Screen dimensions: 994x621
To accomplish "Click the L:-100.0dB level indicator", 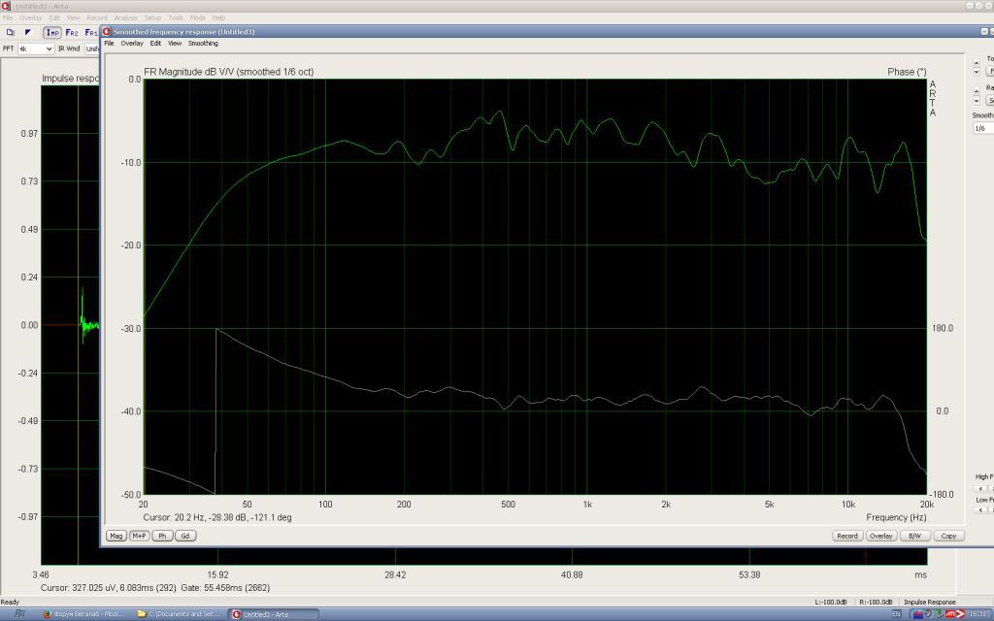I will (x=831, y=603).
